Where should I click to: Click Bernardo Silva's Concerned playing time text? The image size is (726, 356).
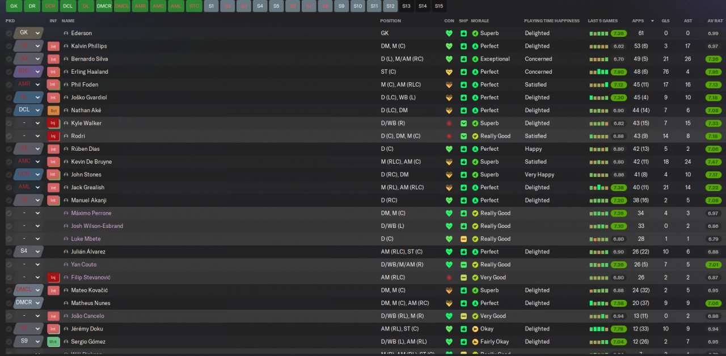click(538, 59)
